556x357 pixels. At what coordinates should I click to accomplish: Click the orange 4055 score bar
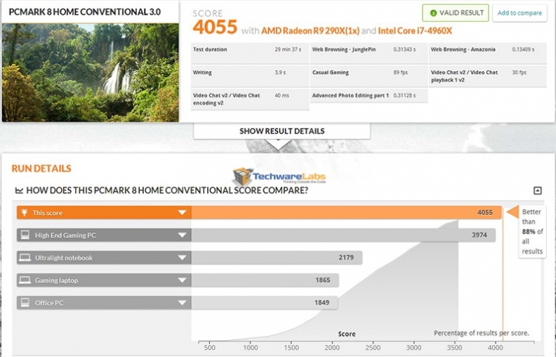[x=346, y=212]
